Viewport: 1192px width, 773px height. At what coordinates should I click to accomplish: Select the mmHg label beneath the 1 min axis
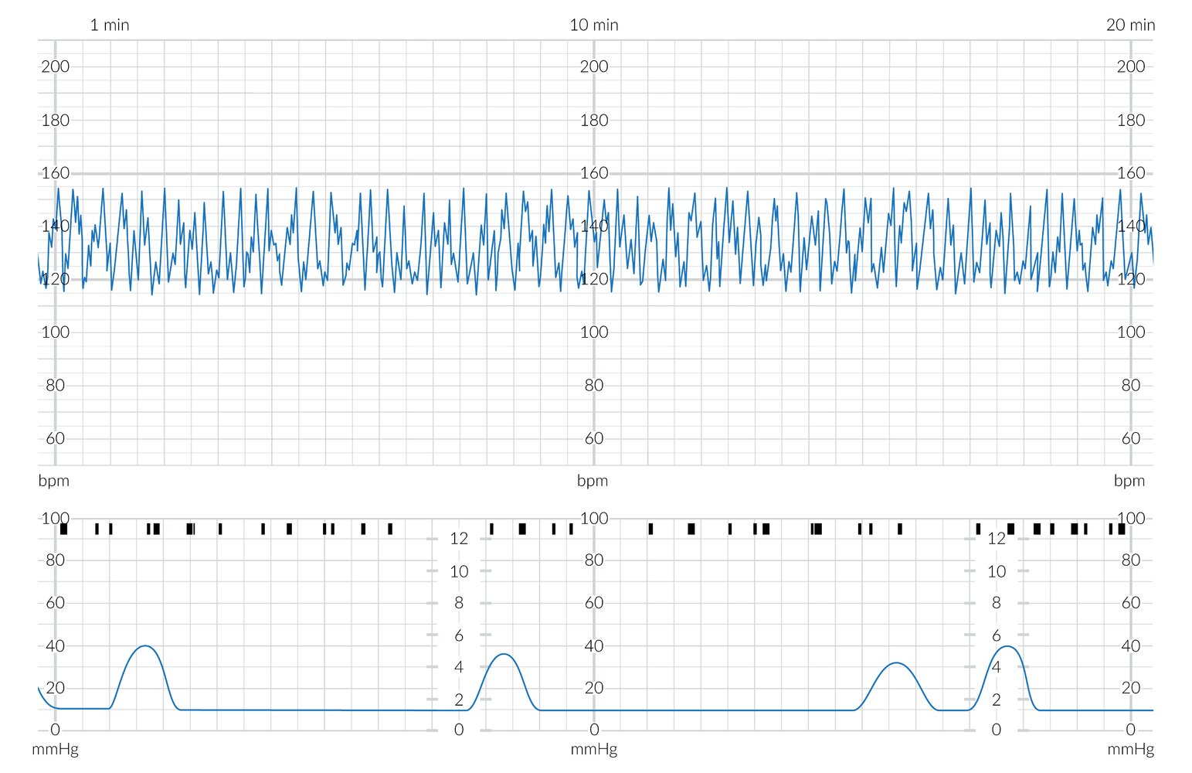point(55,749)
